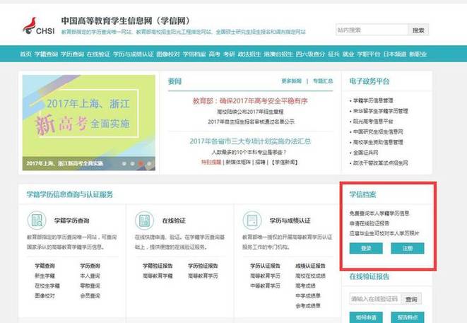Viewport: 467px width, 323px height.
Task: Click the 如何申请 button
Action: coord(366,317)
